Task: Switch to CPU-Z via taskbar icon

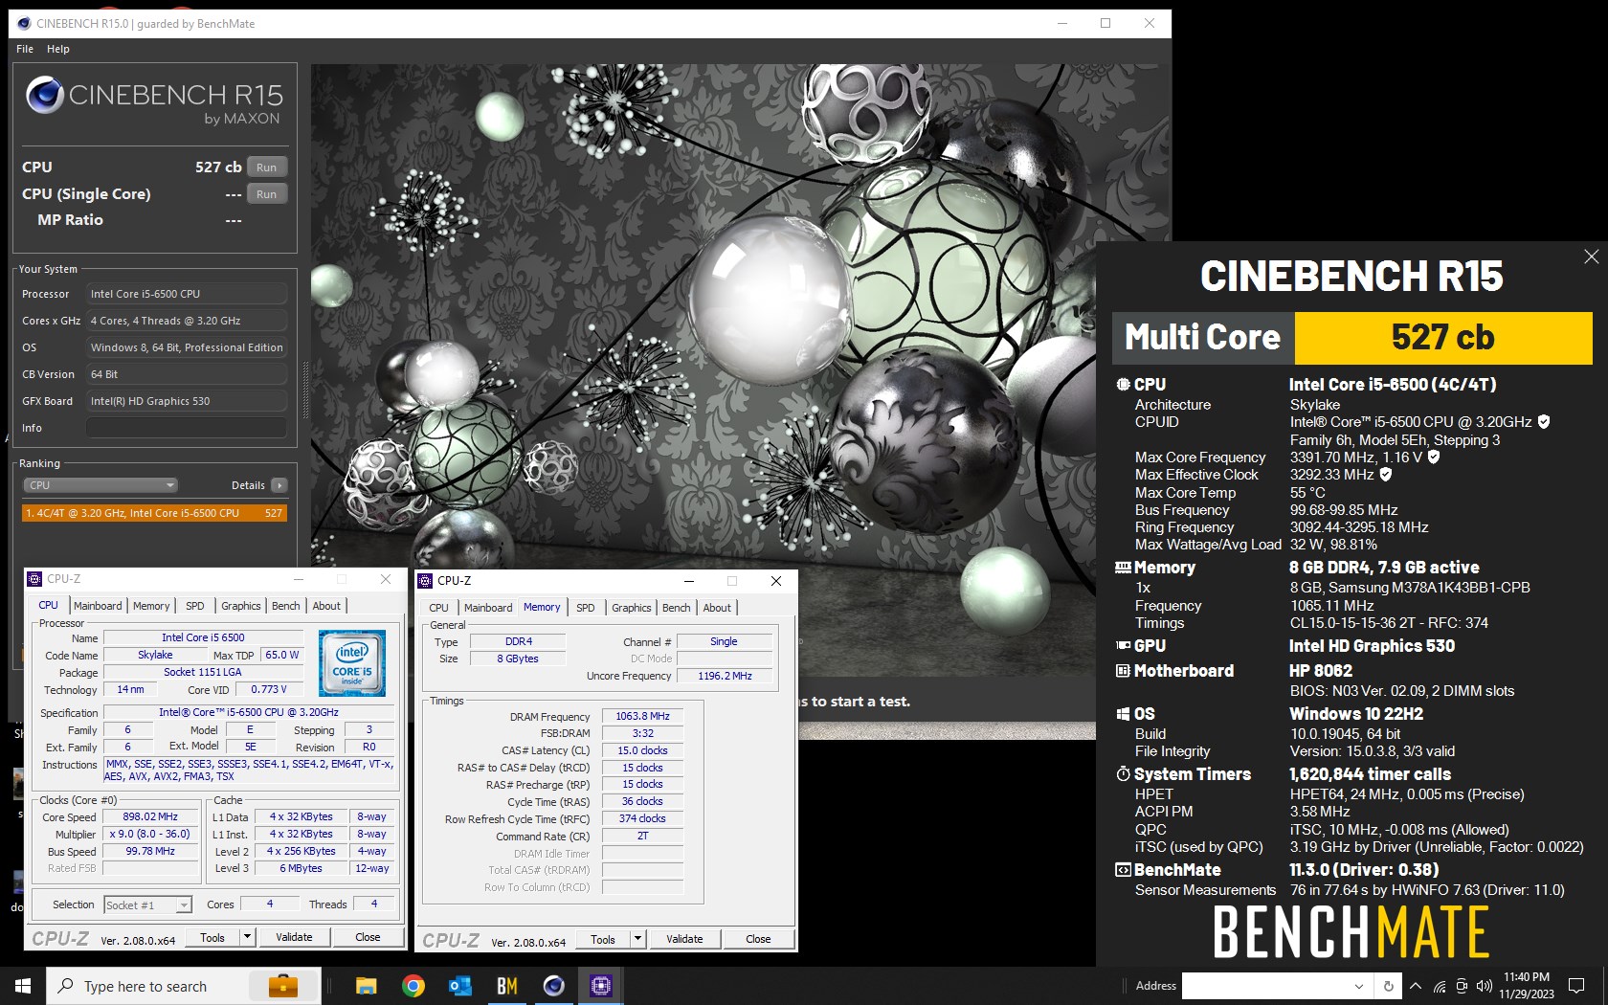Action: [600, 986]
